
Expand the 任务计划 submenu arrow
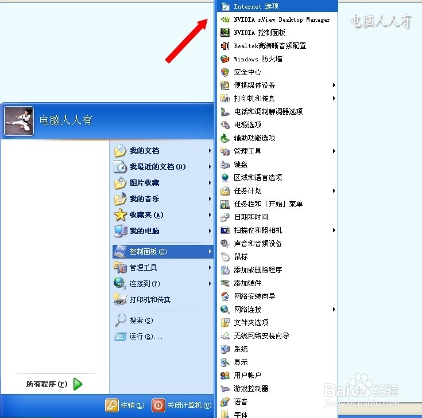tap(334, 190)
